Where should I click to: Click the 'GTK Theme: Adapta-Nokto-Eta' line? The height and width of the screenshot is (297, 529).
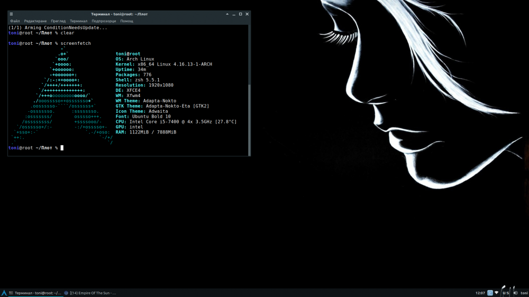[x=162, y=106]
